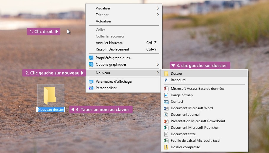Click the Nouveau dossier name edit field
The image size is (269, 153).
51,110
